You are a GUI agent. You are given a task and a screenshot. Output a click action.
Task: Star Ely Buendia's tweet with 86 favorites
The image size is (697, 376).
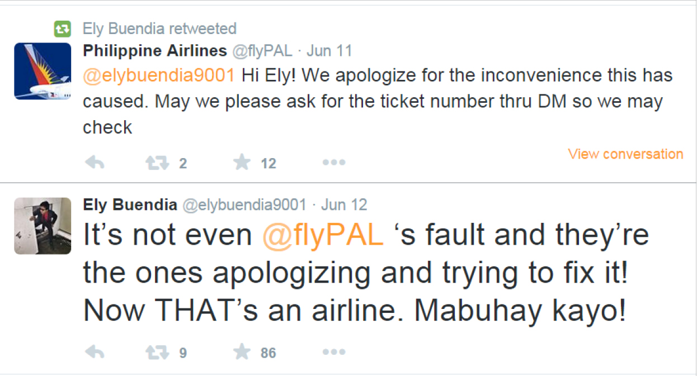coord(242,352)
